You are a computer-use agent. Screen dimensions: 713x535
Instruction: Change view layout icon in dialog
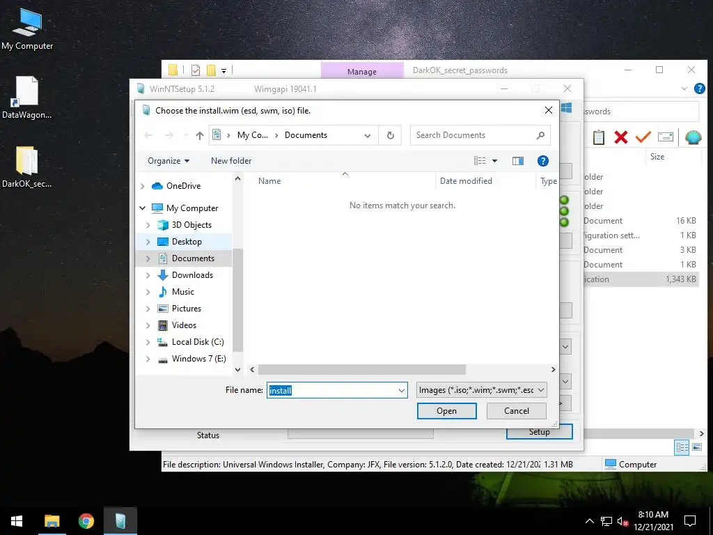[480, 161]
